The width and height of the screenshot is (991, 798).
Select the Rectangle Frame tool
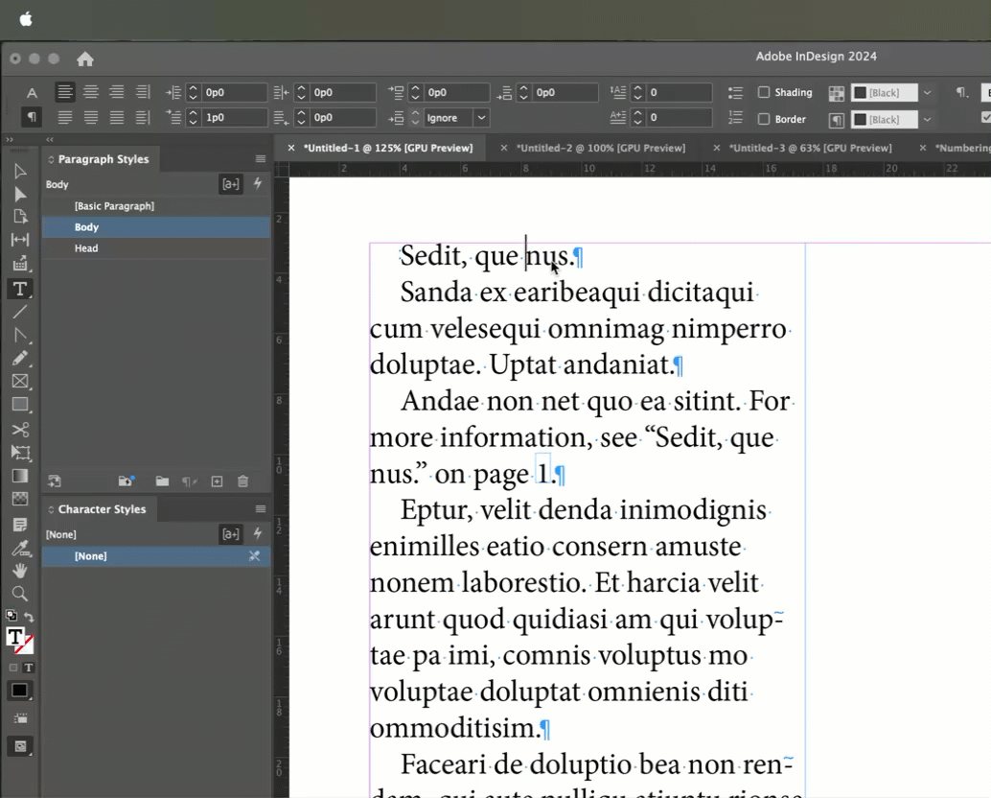tap(19, 382)
